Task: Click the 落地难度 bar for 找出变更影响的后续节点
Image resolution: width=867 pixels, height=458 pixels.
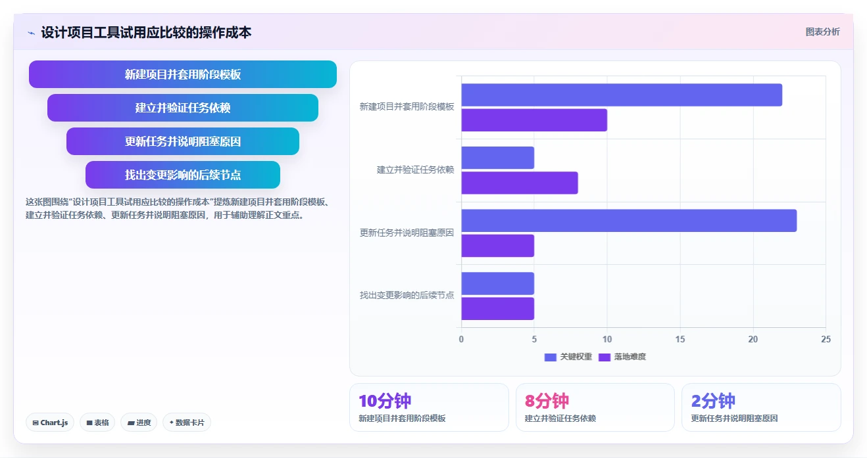Action: [x=497, y=309]
